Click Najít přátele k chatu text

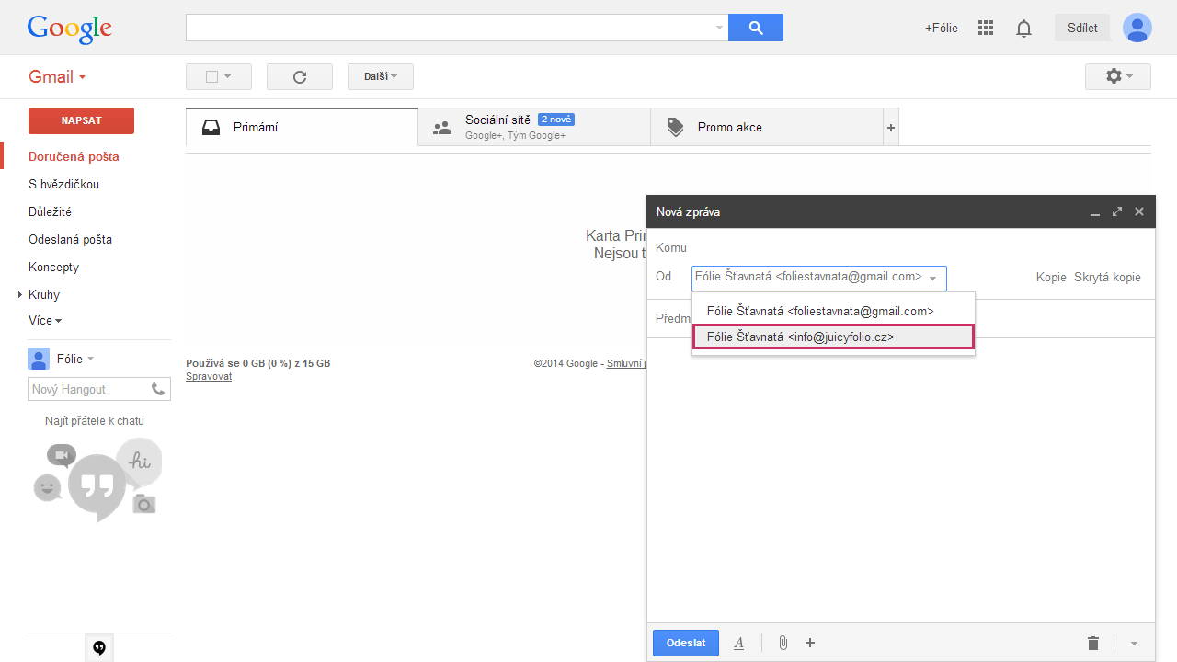[x=95, y=421]
